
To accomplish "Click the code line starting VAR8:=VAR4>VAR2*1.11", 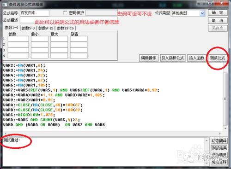I will (54, 95).
